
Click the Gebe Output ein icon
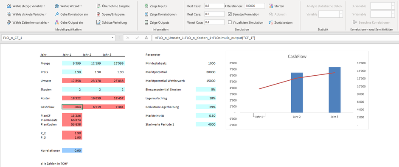pos(57,22)
